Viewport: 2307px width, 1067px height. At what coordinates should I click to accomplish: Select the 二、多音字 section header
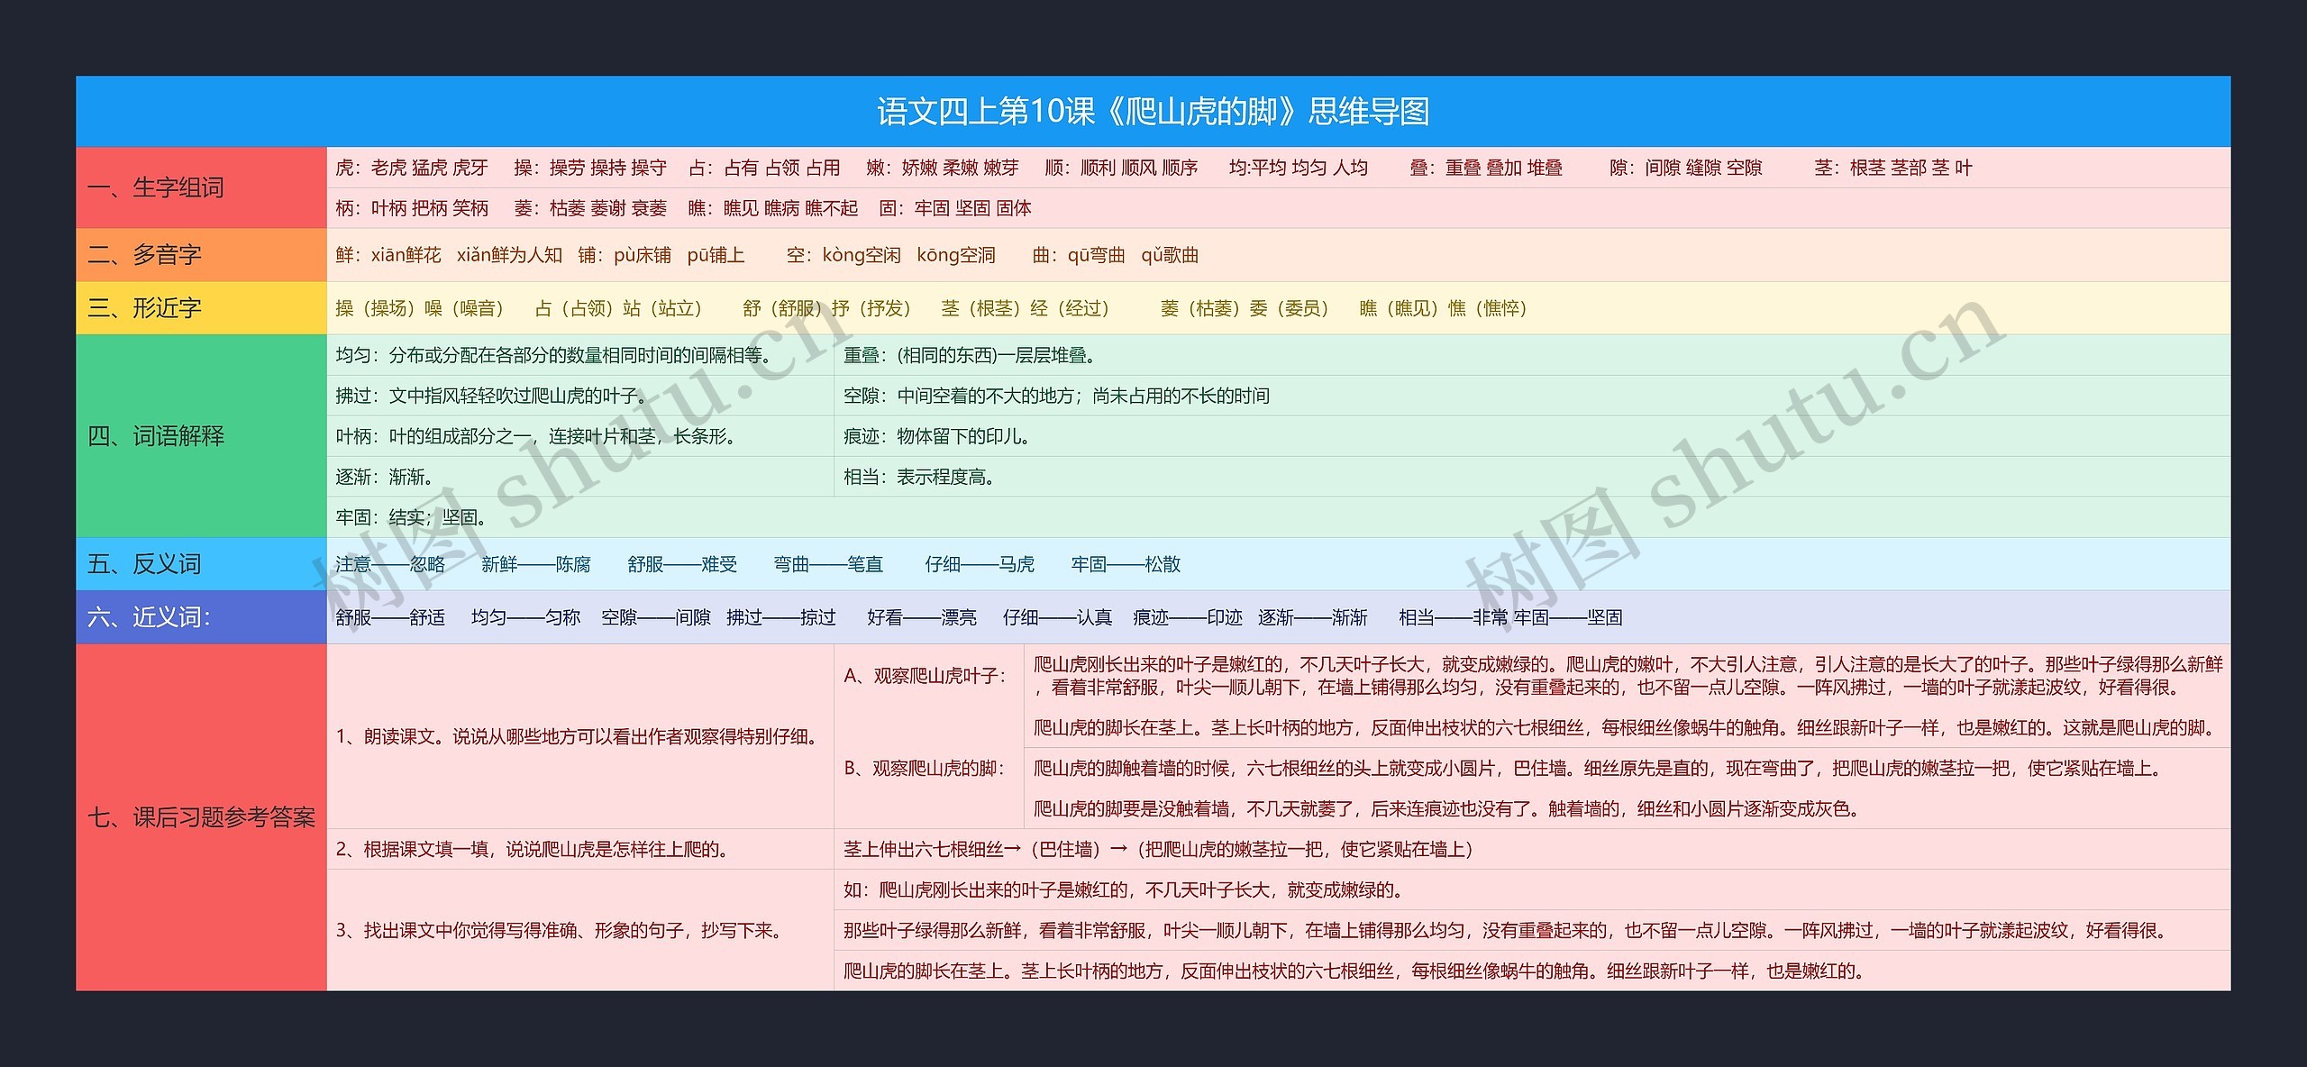[201, 255]
